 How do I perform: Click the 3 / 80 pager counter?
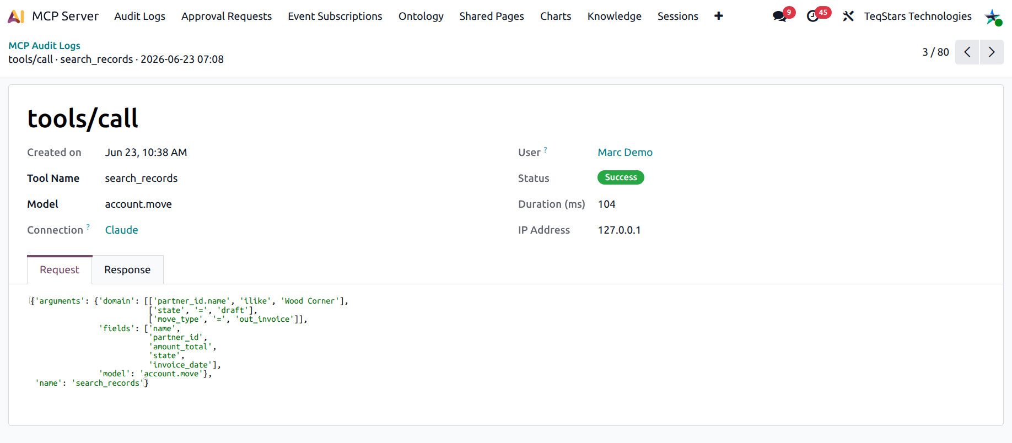(x=935, y=52)
